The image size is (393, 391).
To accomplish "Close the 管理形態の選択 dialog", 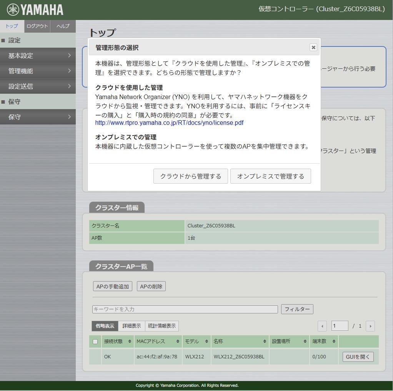I will click(x=313, y=47).
